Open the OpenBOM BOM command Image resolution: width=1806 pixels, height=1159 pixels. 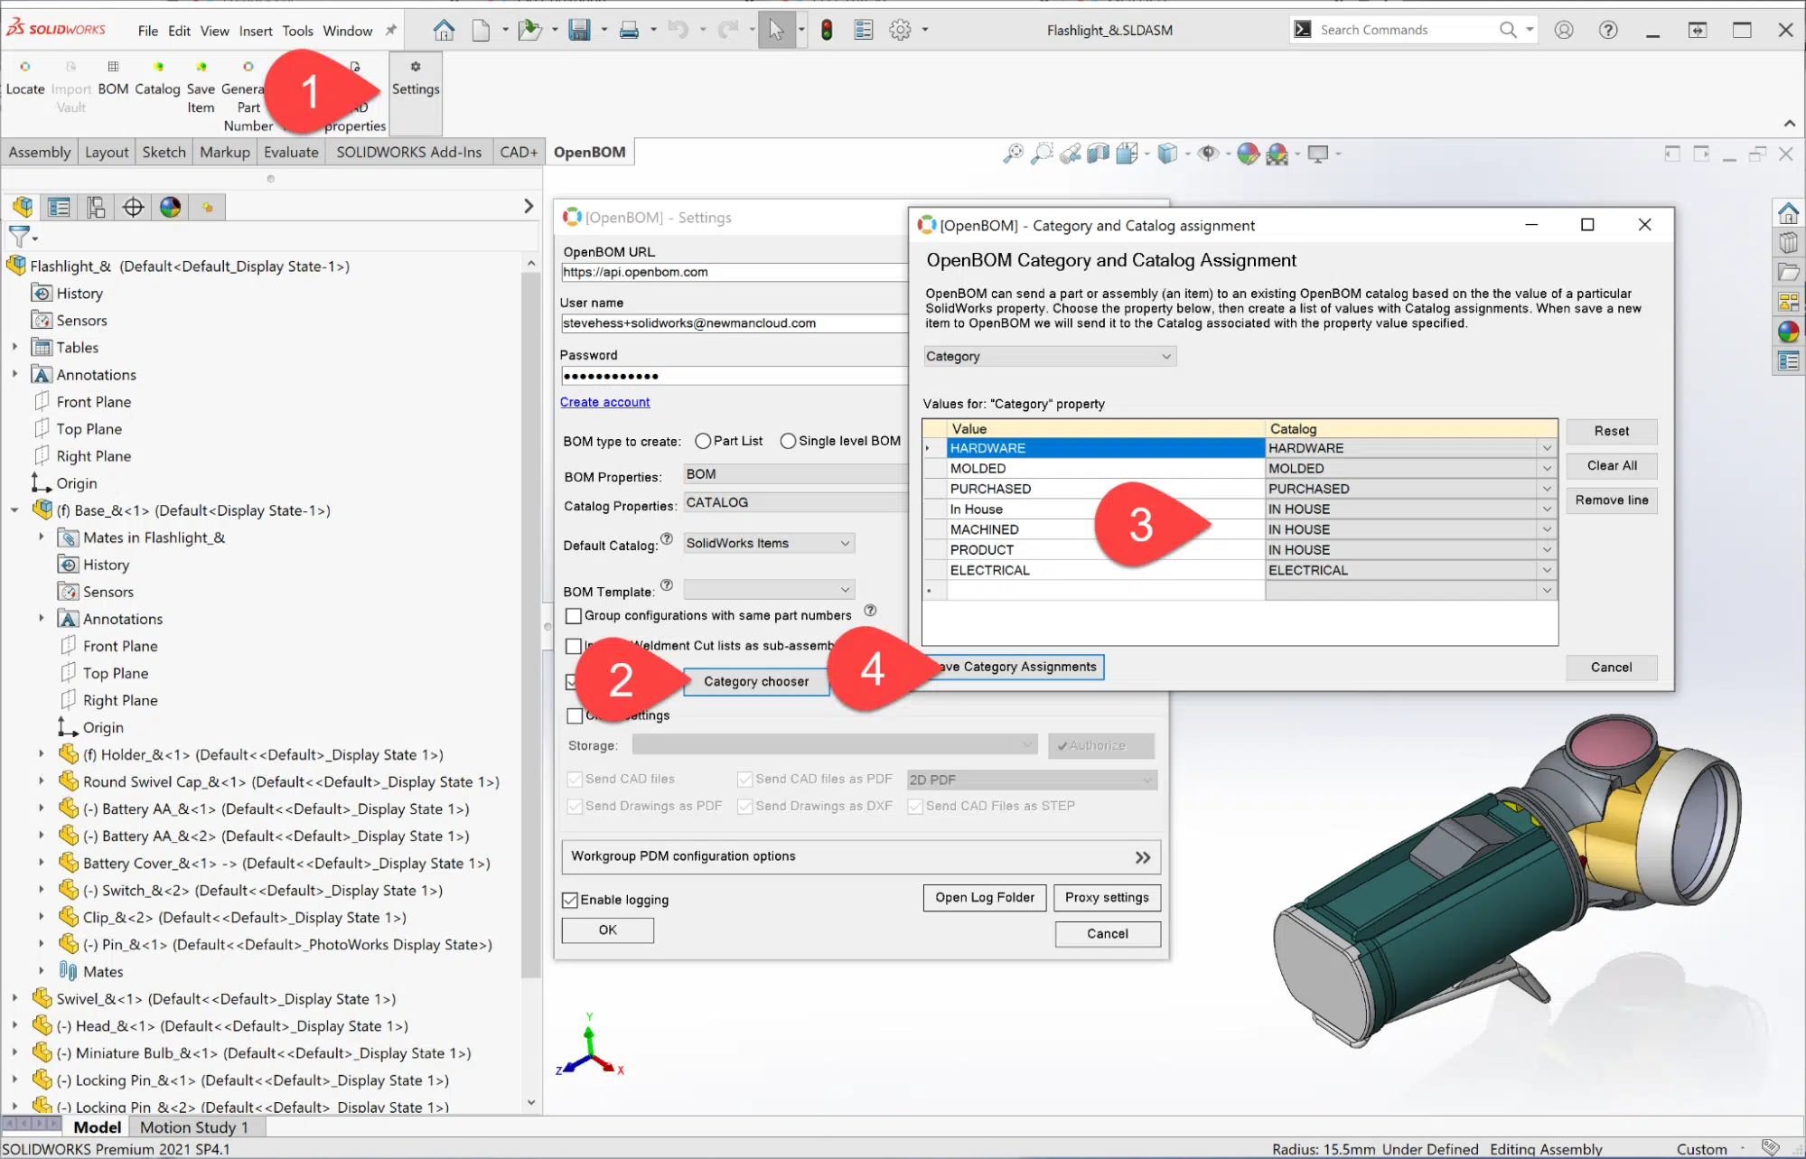coord(113,79)
